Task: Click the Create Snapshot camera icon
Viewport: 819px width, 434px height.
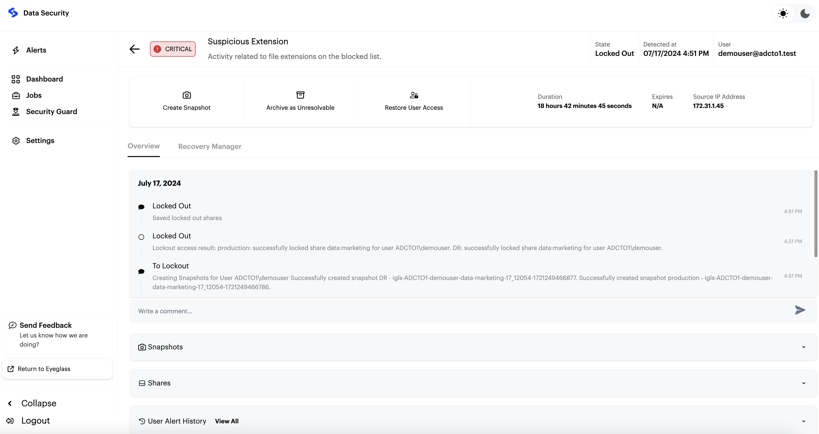Action: [187, 95]
